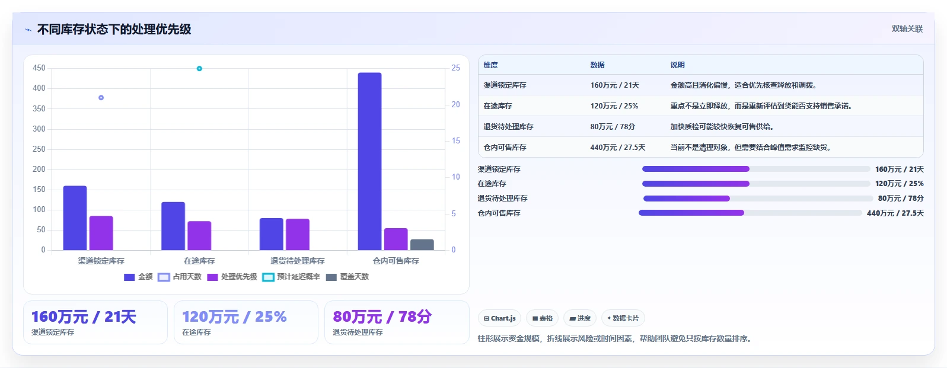This screenshot has width=947, height=368.
Task: Click the trend icon beside the panel title
Action: [28, 30]
